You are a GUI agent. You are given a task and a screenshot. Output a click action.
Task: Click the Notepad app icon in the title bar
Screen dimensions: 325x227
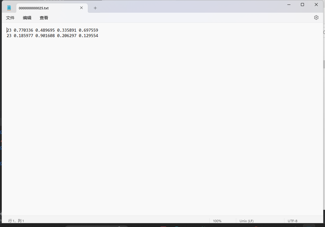tap(9, 8)
